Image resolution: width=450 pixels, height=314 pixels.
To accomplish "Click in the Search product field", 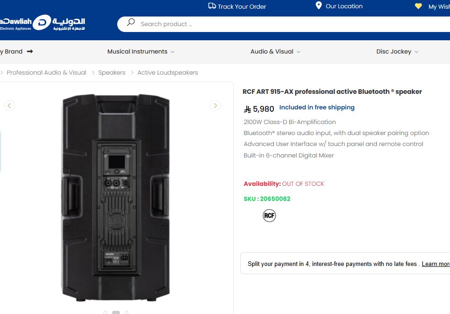I will pos(284,24).
